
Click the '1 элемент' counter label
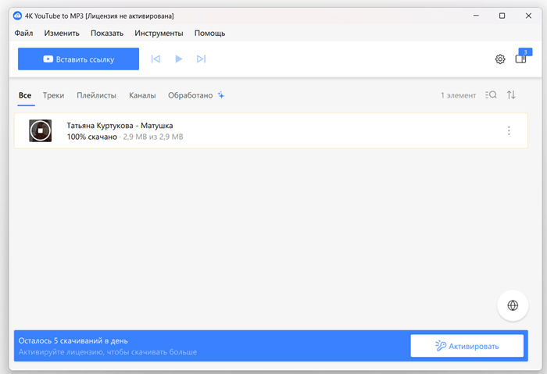point(458,95)
